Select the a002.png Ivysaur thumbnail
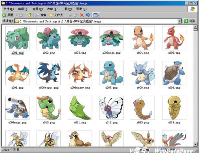Viewport: 199px width, 153px height. click(49, 38)
